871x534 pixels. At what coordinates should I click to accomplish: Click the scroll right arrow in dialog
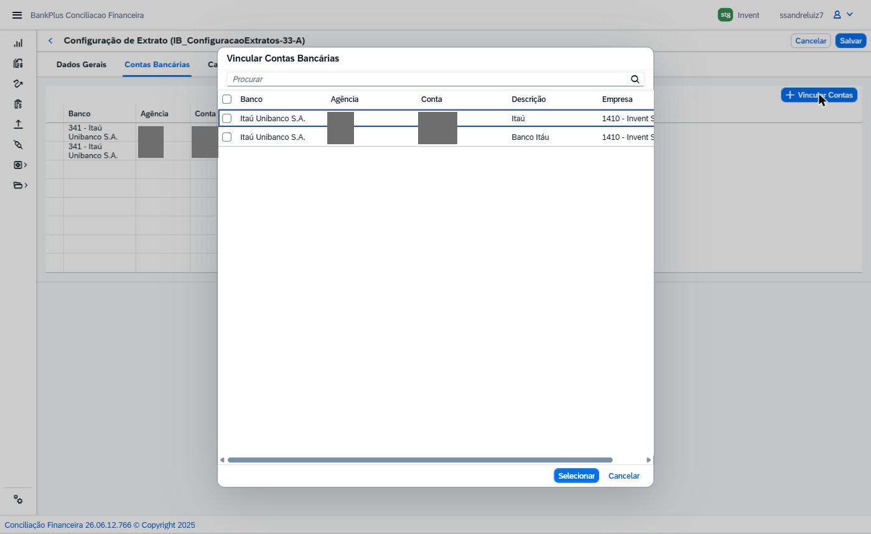click(649, 460)
